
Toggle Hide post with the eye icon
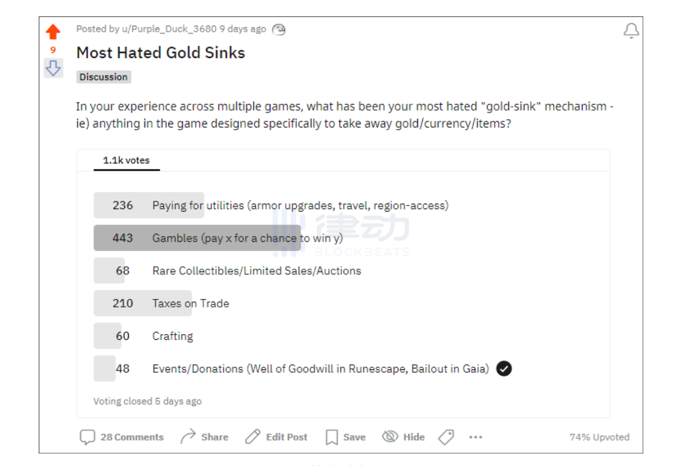390,436
